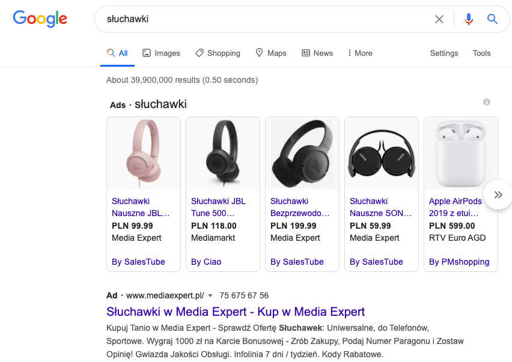Click the RTV Euro AGD seller name

457,238
